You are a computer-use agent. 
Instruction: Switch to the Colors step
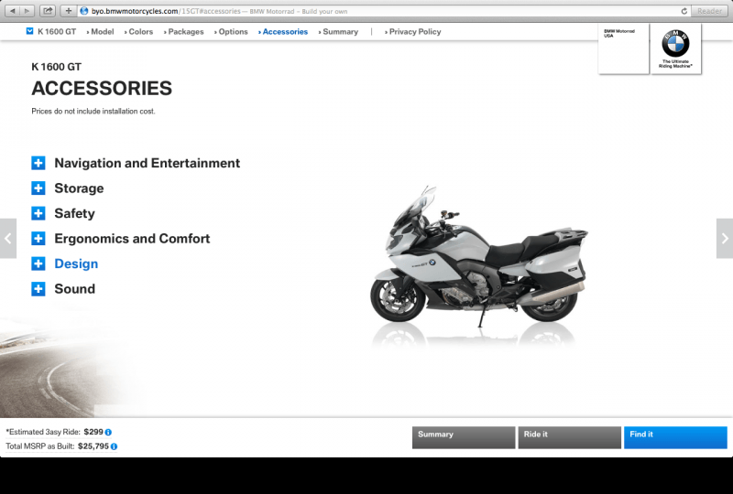139,32
